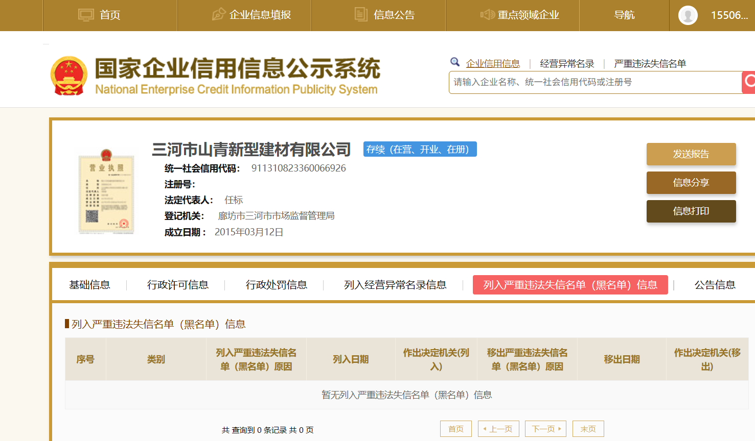Open the user avatar icon
The image size is (755, 441).
[688, 15]
